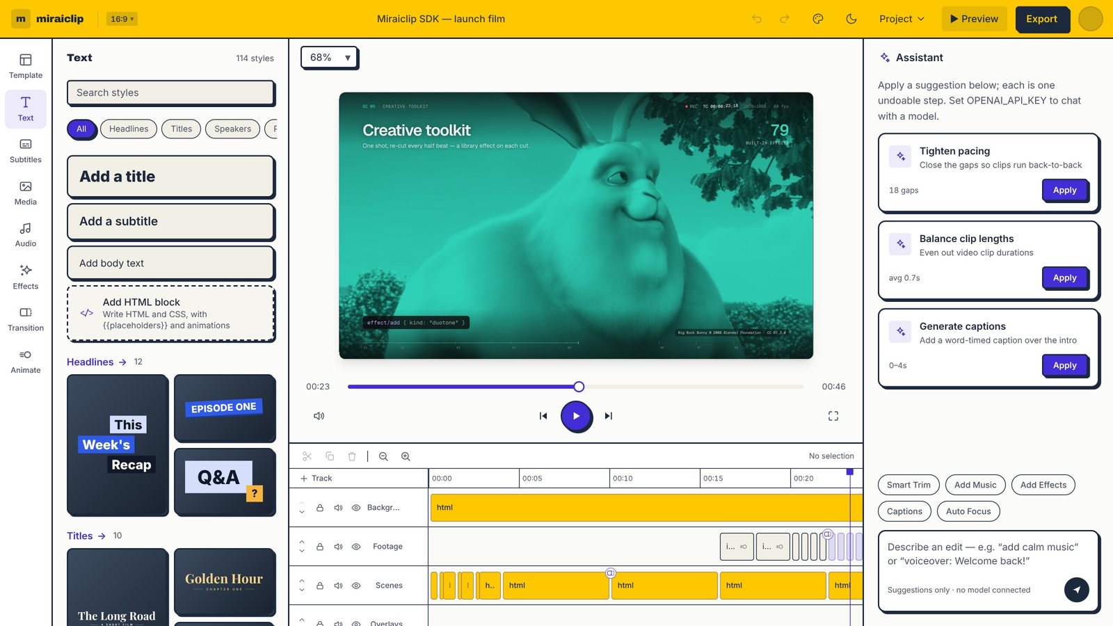Screen dimensions: 1113x626
Task: Open the Media panel
Action: point(26,193)
